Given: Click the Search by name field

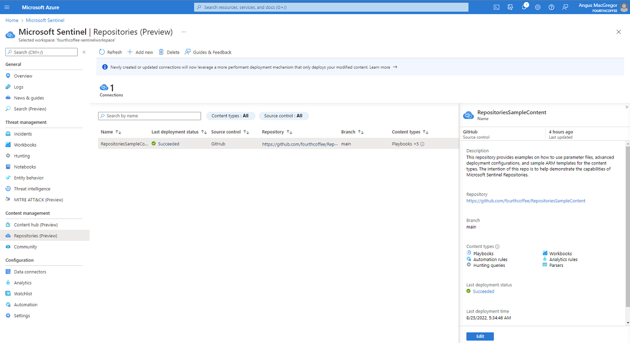Looking at the screenshot, I should pos(150,116).
